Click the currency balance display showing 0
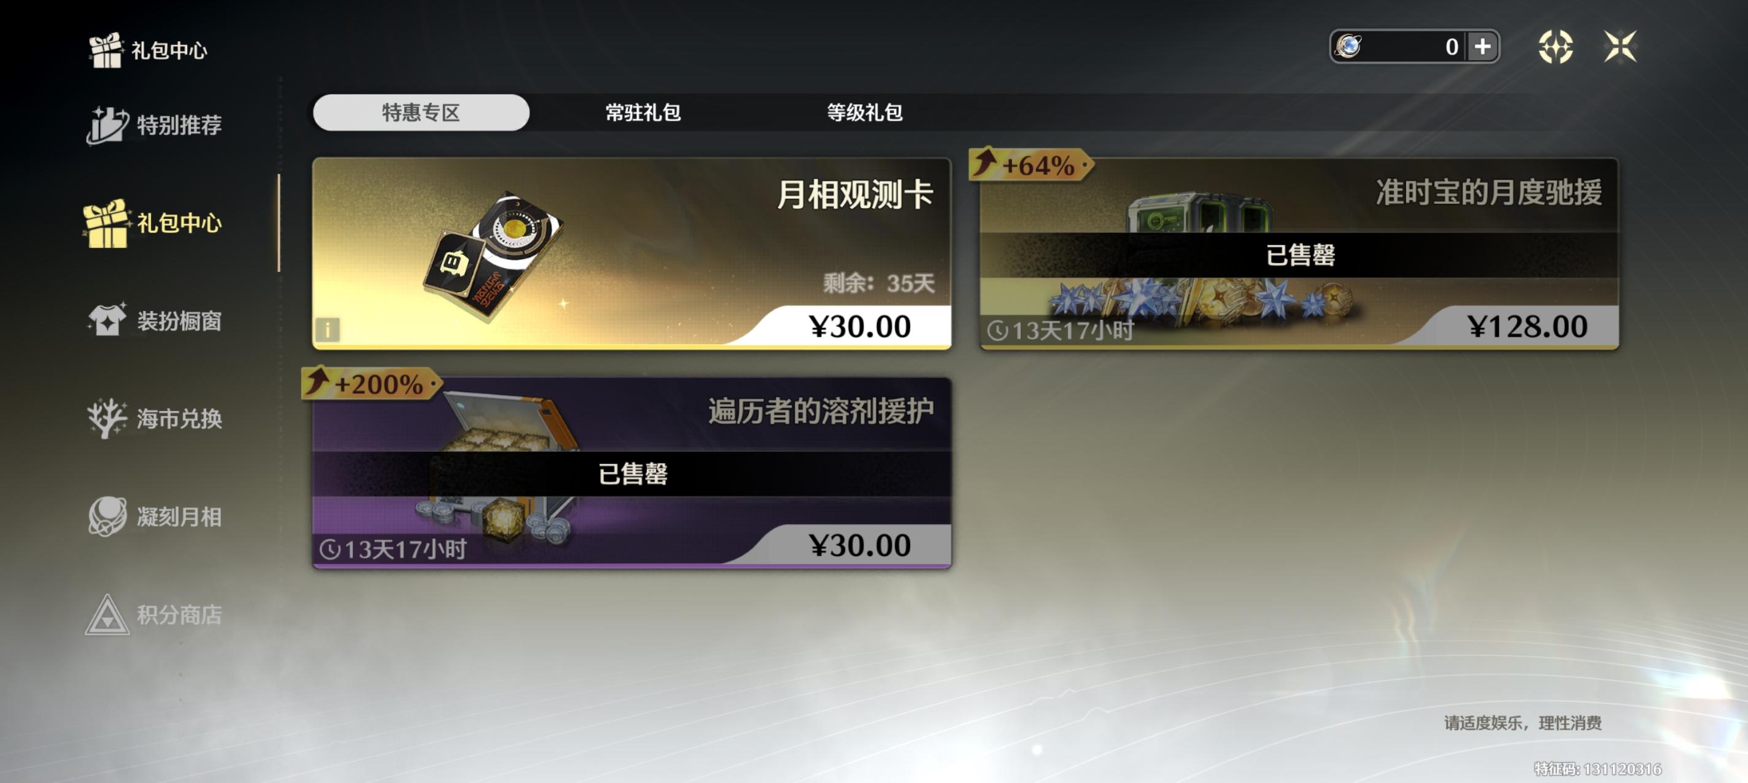The image size is (1748, 783). [x=1401, y=47]
